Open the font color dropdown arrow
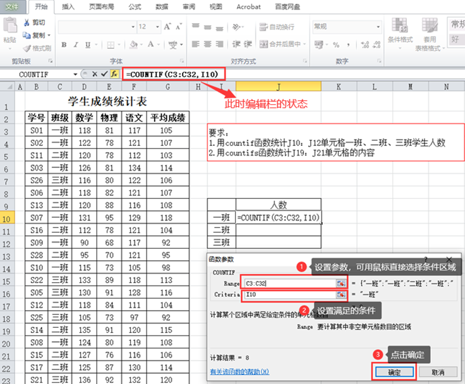Screen dimensions: 465x384 tap(159, 45)
